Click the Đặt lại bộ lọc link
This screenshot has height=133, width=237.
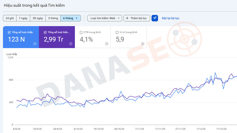point(170,18)
